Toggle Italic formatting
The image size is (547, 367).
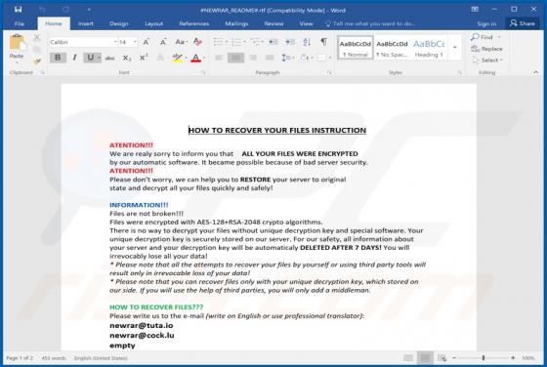74,58
